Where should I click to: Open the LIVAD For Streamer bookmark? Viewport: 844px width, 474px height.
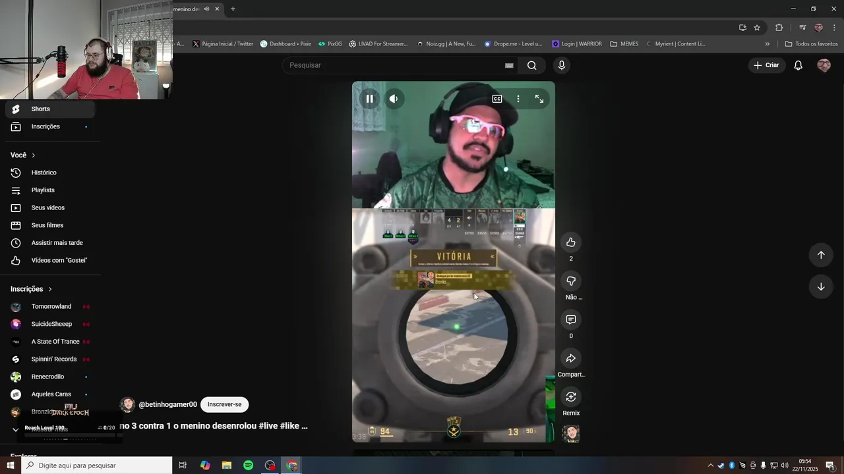tap(378, 44)
